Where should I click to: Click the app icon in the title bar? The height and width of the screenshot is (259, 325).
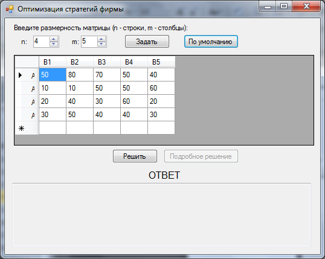coord(10,9)
